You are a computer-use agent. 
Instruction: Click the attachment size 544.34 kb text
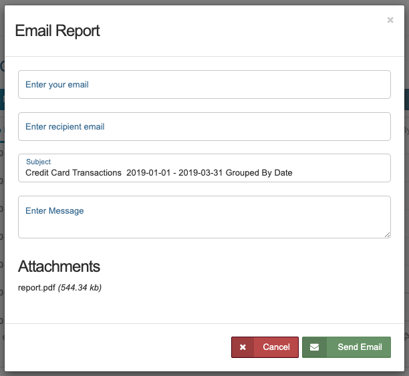coord(80,288)
